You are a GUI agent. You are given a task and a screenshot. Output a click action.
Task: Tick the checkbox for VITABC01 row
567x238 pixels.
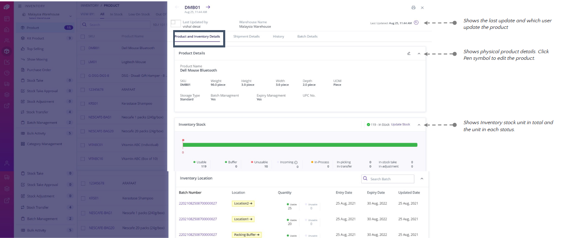click(x=83, y=145)
